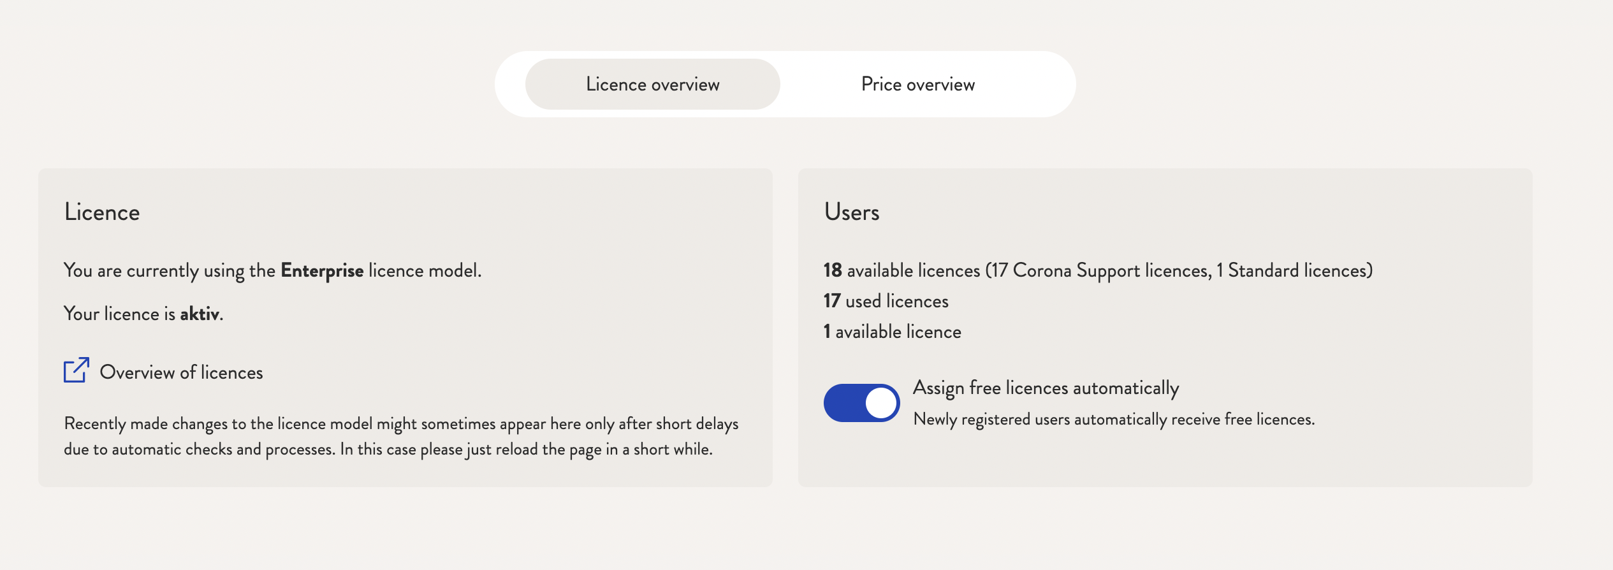Click the Licence card heading
The image size is (1613, 570).
pyautogui.click(x=102, y=212)
